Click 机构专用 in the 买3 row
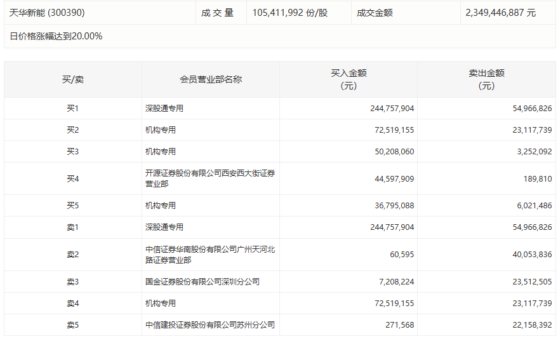The image size is (558, 341). [x=161, y=152]
